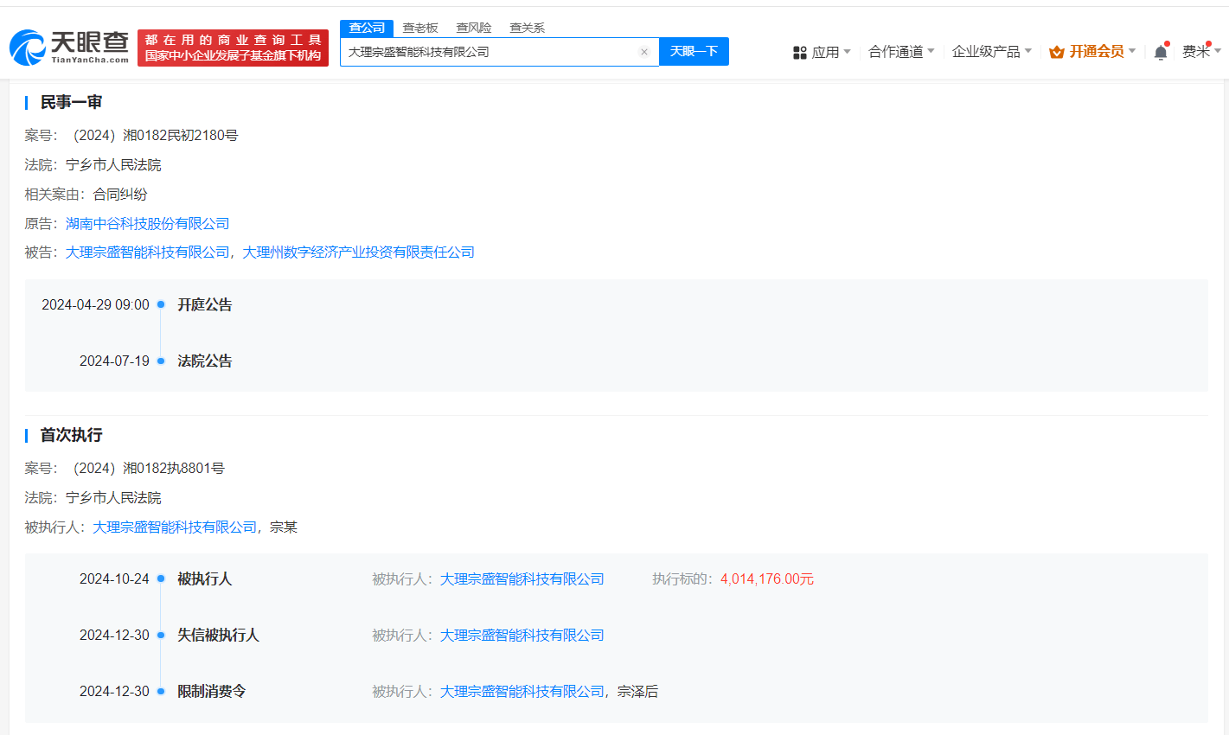Open company link in the 失信被执行人 row
1229x735 pixels.
522,635
